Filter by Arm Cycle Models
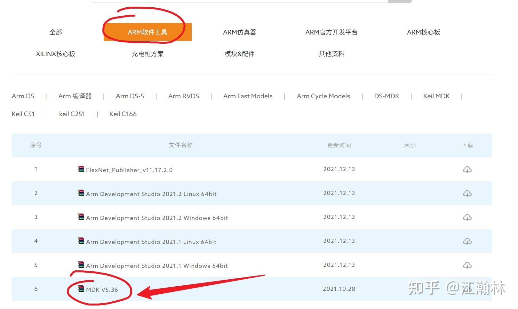 (323, 96)
